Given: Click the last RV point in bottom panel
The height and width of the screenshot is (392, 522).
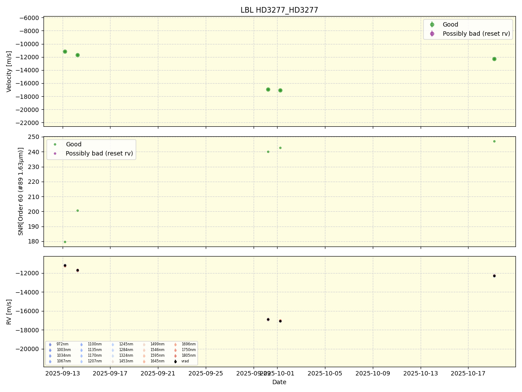Looking at the screenshot, I should point(494,276).
